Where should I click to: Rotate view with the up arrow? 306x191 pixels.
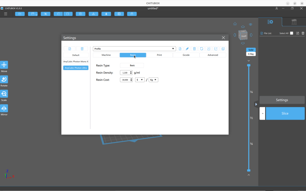coord(243,27)
